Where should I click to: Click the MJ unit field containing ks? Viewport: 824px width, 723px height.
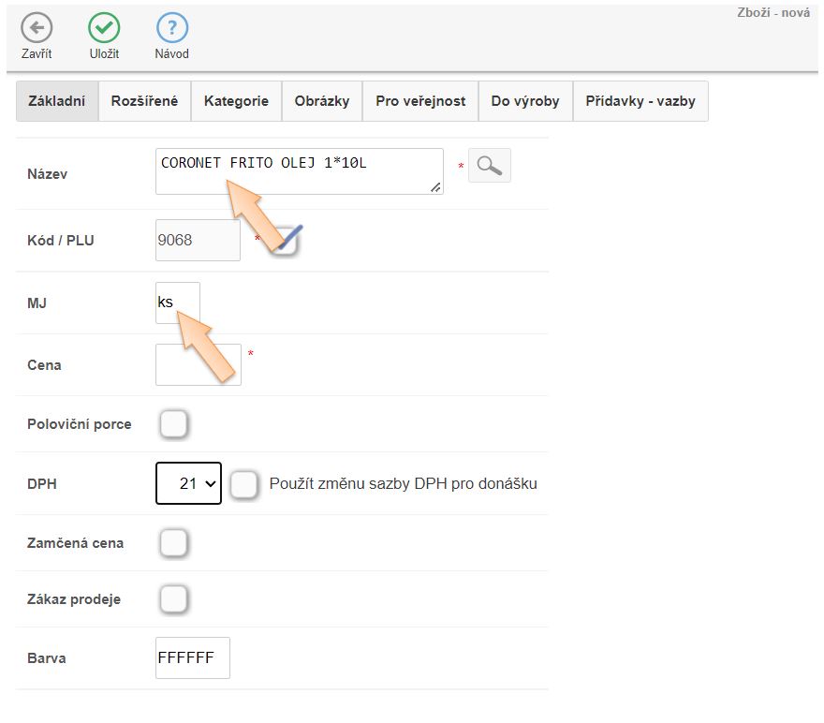(x=178, y=302)
